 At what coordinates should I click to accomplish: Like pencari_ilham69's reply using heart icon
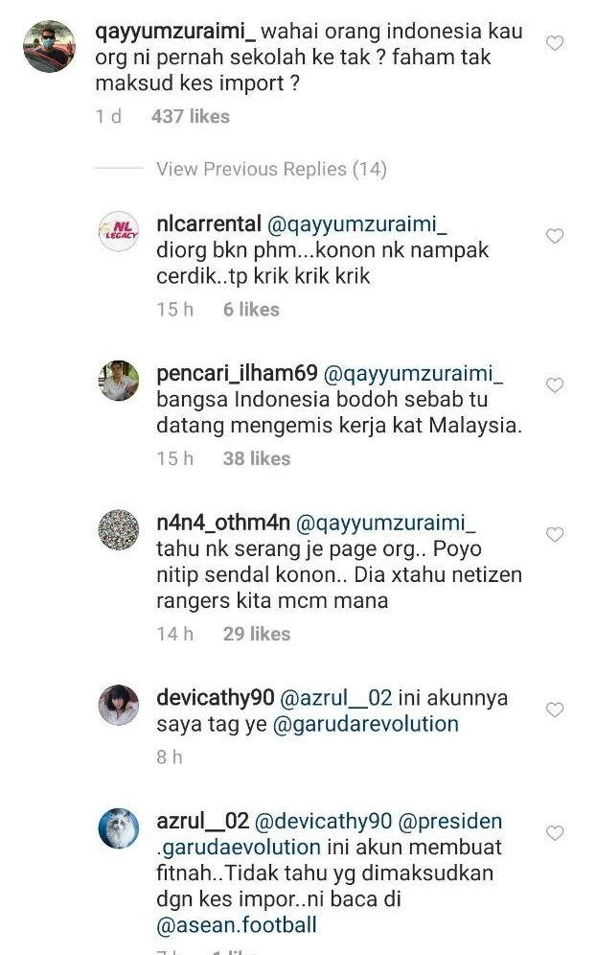click(555, 384)
